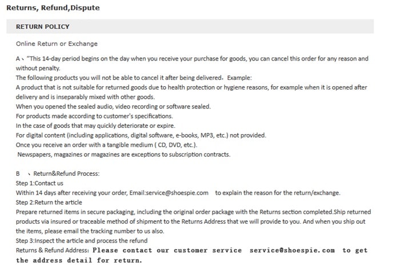400x271 pixels.
Task: Click the 'The following products' sentence
Action: [133, 78]
